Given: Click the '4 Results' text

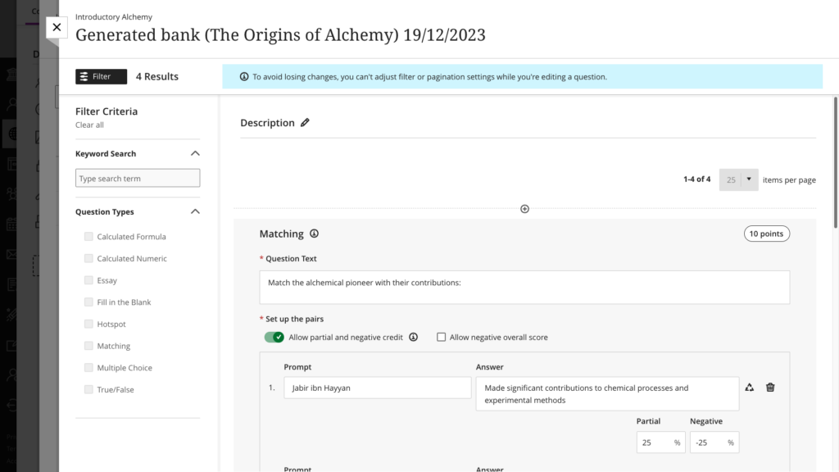Looking at the screenshot, I should [156, 76].
